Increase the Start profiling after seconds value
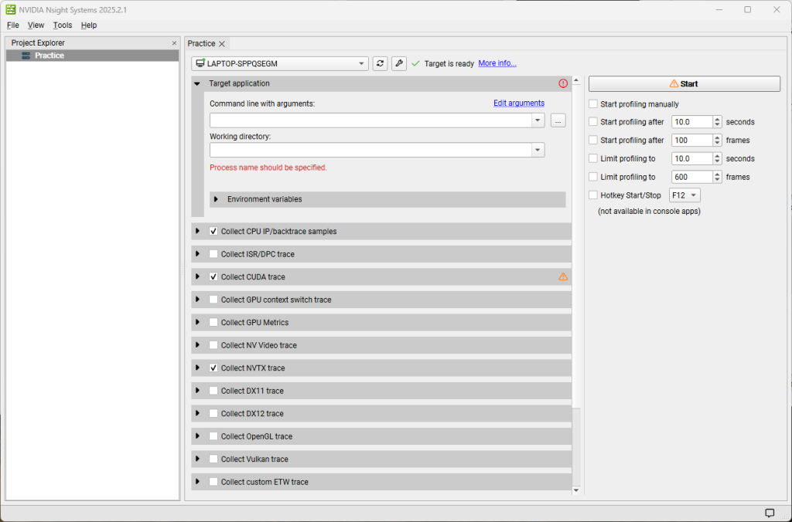792x522 pixels. [717, 119]
